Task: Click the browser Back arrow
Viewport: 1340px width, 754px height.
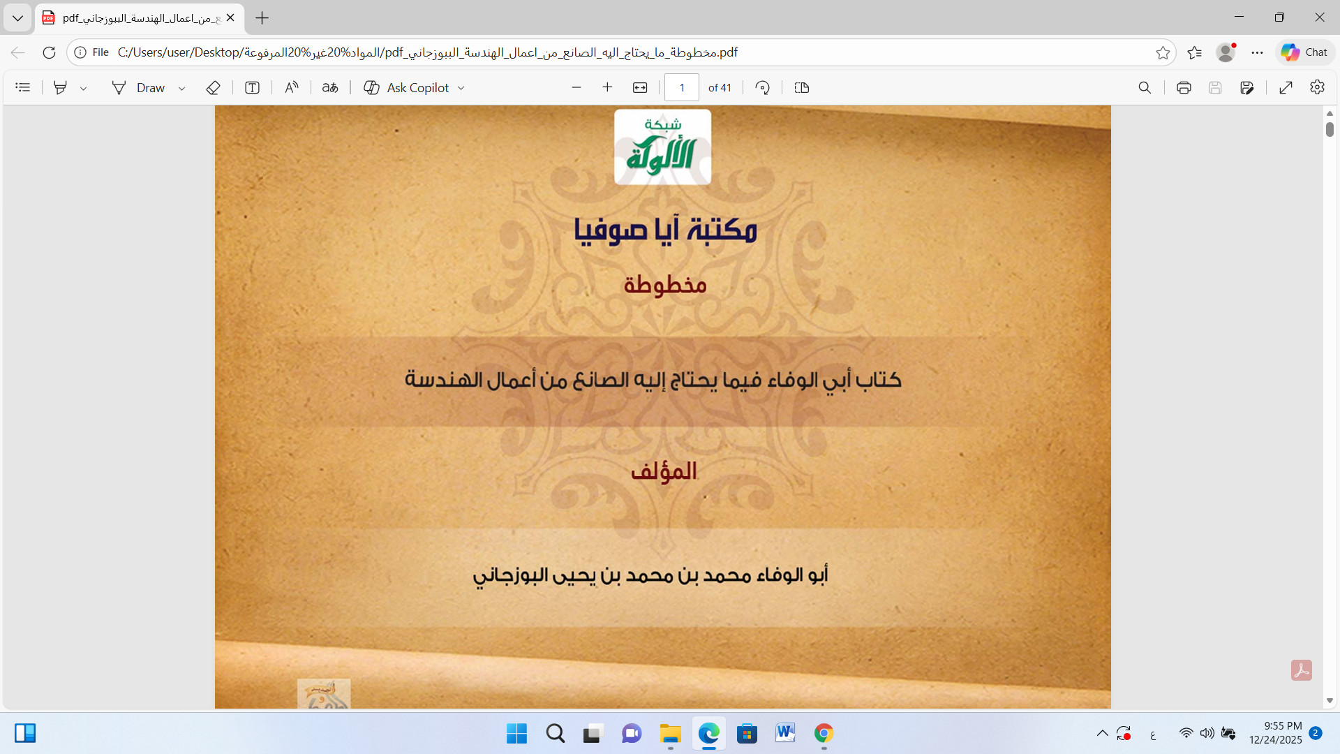Action: [18, 52]
